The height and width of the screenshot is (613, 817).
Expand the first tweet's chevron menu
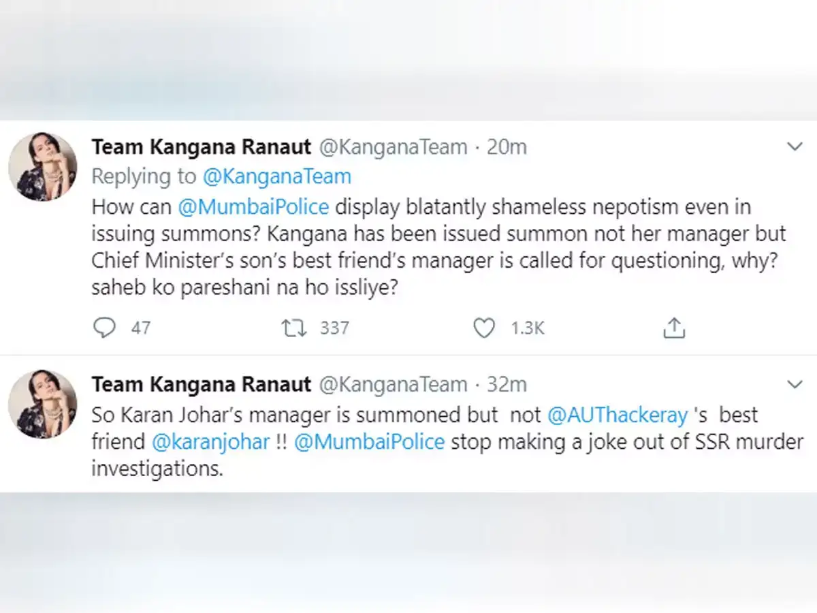click(x=795, y=146)
